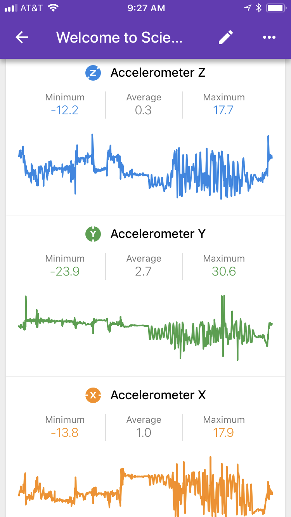
Task: Select Accelerometer Y minimum value -23.9
Action: [65, 272]
